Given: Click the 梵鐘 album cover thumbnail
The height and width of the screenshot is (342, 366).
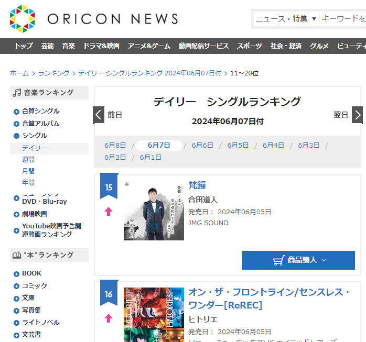Looking at the screenshot, I should (x=154, y=210).
